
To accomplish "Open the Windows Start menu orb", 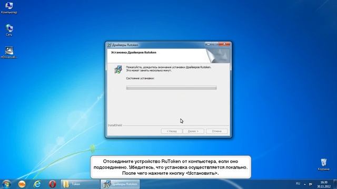I will tap(6, 184).
